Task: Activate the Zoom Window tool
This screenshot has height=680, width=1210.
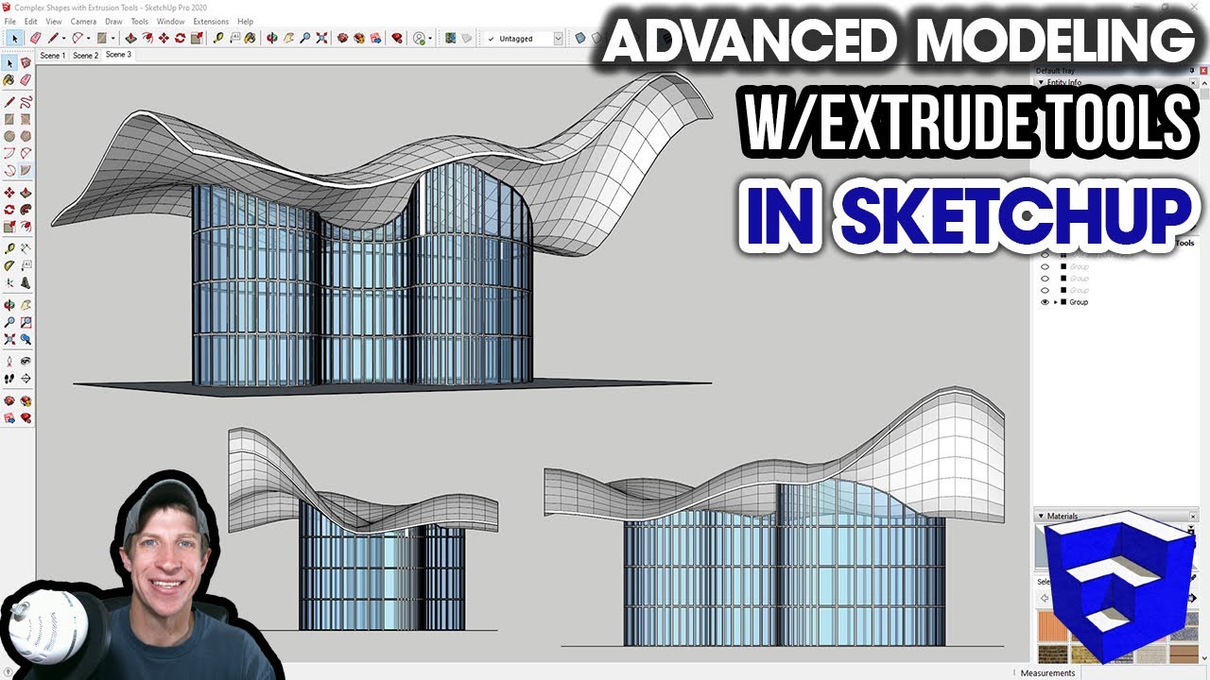Action: [x=26, y=322]
